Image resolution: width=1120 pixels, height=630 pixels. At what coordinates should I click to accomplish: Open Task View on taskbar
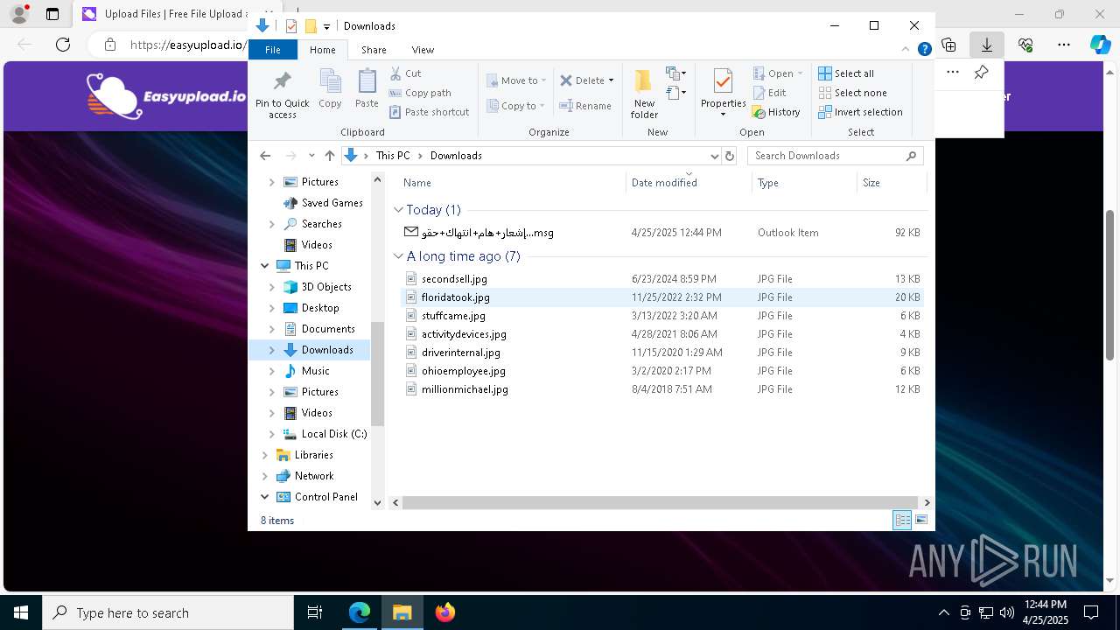click(315, 612)
